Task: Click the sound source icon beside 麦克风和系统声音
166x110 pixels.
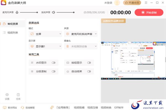Action: point(68,34)
